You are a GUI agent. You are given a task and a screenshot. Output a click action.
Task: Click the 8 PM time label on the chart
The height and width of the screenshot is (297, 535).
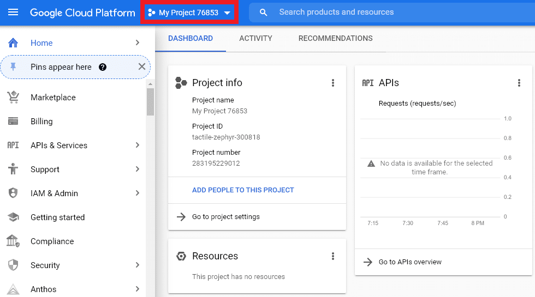[478, 223]
